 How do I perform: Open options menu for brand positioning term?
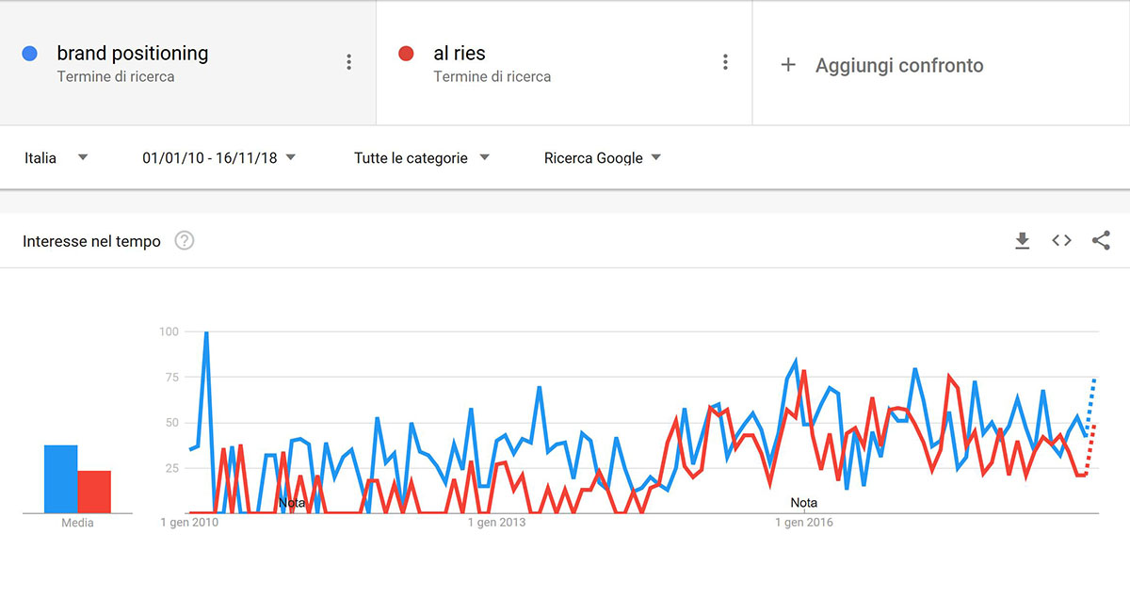pyautogui.click(x=348, y=62)
